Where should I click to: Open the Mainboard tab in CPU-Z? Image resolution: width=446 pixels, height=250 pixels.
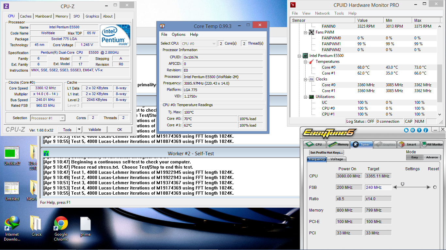point(43,16)
